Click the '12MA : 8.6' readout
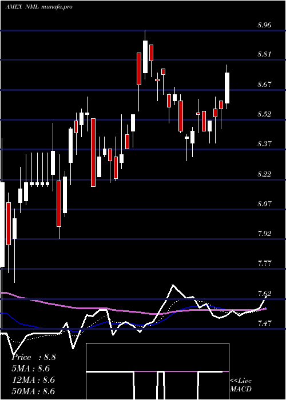 point(33,380)
